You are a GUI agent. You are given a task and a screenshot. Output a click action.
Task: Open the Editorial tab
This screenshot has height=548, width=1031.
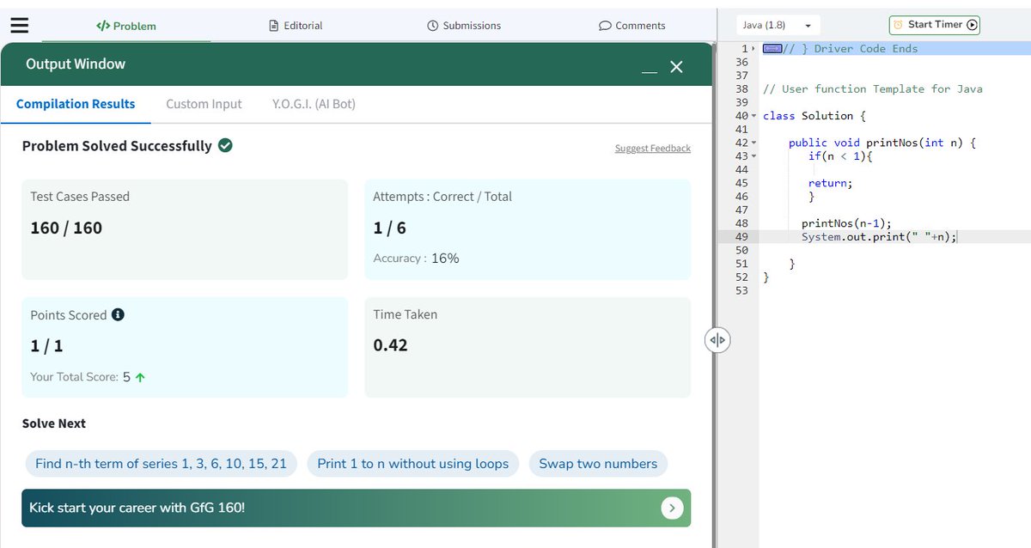(x=296, y=26)
